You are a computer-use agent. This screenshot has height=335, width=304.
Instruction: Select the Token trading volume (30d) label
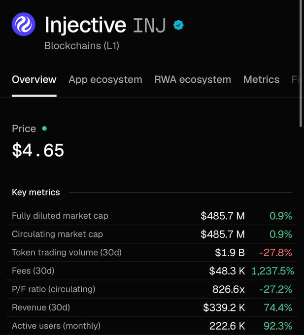point(67,253)
